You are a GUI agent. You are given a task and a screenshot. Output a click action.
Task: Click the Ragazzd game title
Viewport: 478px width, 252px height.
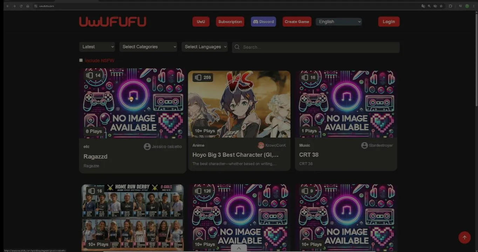pyautogui.click(x=95, y=156)
